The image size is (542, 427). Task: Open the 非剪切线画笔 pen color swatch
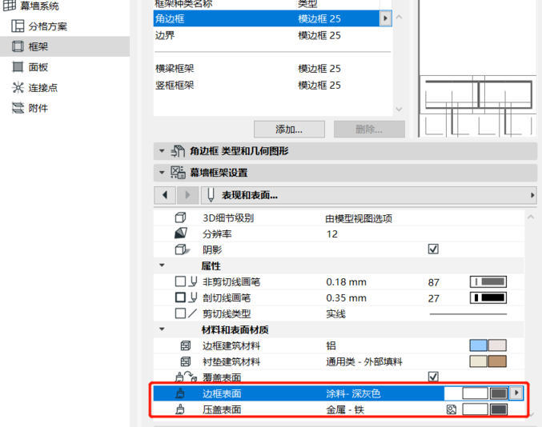[x=488, y=281]
